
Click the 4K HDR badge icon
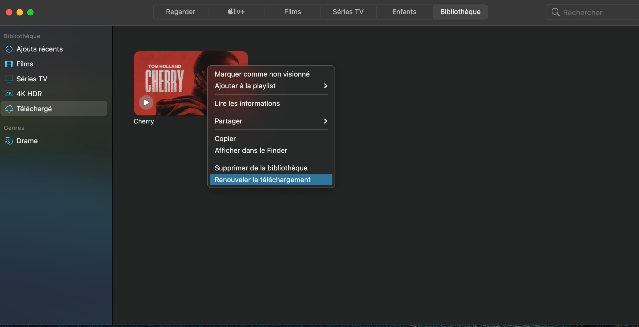(x=9, y=94)
